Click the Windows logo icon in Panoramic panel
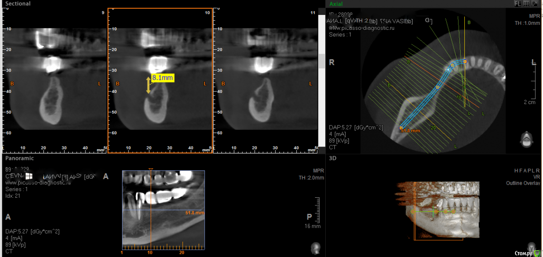 point(28,176)
